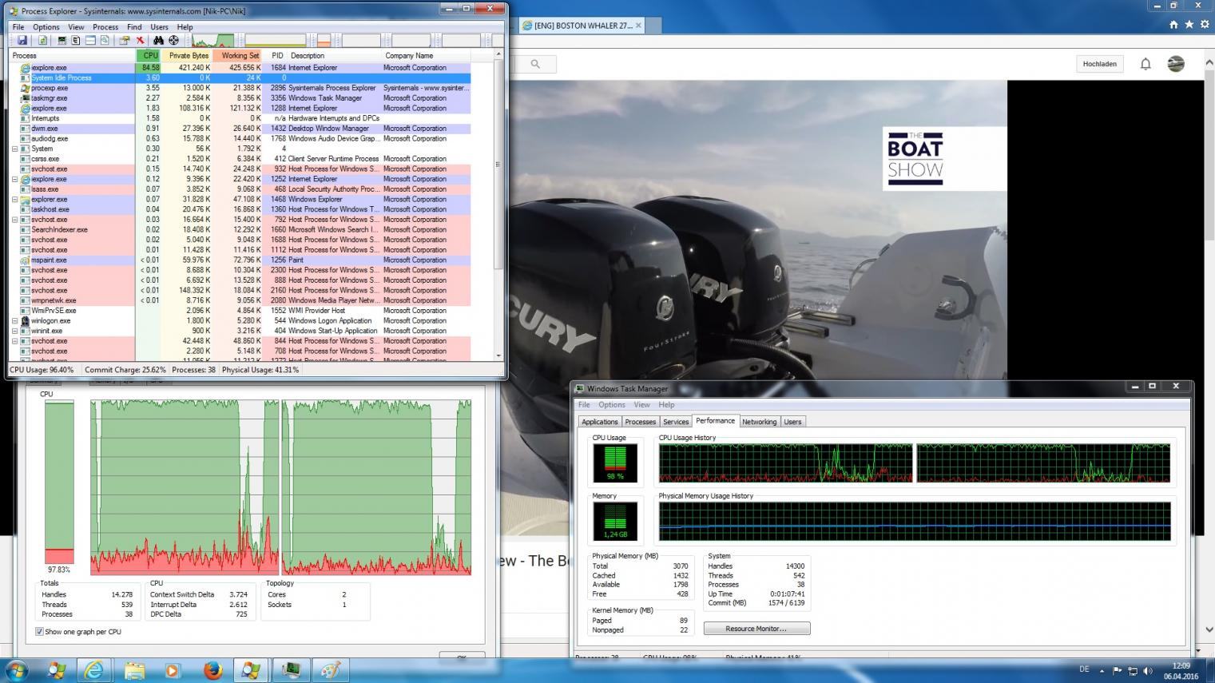Open Windows Media Player taskbar icon
The height and width of the screenshot is (683, 1215).
[173, 669]
